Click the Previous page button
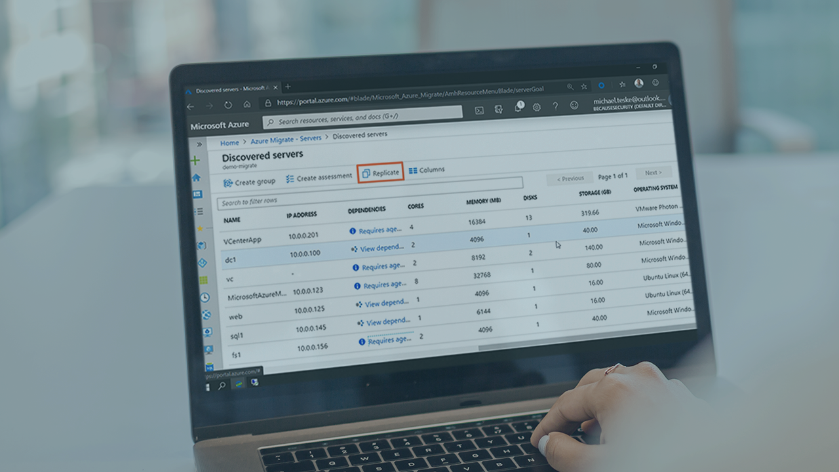Viewport: 839px width, 472px height. (x=570, y=178)
